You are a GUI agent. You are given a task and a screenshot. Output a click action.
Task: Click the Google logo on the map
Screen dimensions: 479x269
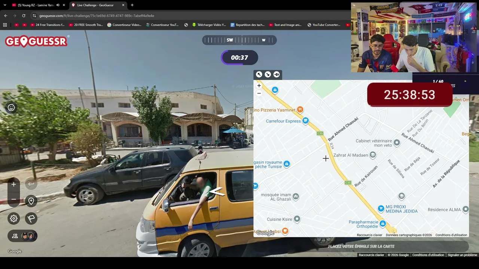click(x=265, y=233)
